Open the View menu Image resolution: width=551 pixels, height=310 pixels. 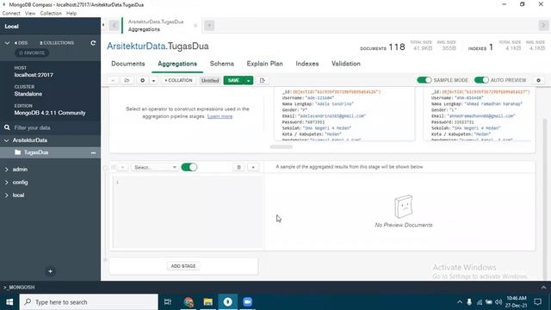coord(30,14)
